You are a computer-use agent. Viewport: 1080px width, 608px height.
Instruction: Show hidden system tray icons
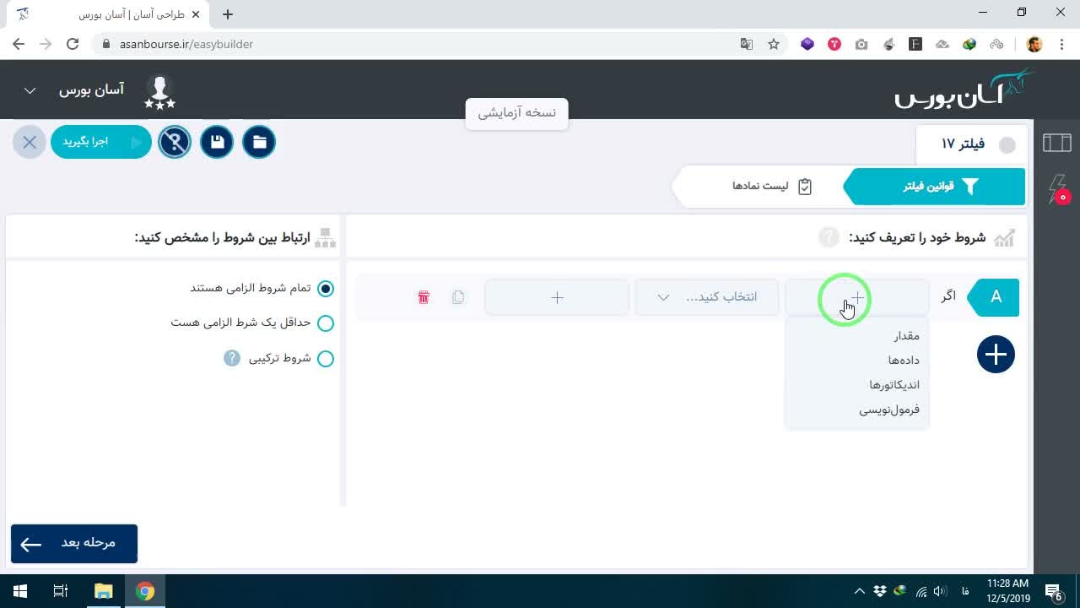[859, 591]
